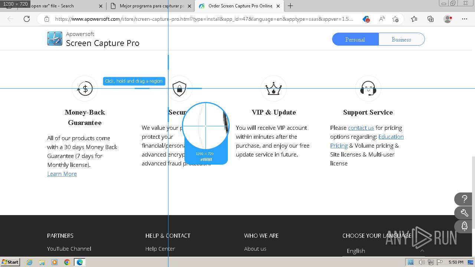The image size is (475, 267).
Task: Click the Microsoft Edge taskbar icon
Action: tap(80, 262)
